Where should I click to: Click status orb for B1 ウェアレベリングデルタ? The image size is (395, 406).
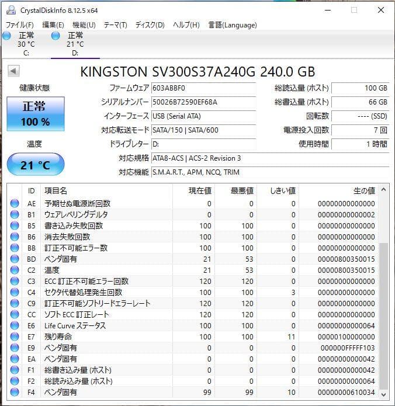tap(15, 214)
